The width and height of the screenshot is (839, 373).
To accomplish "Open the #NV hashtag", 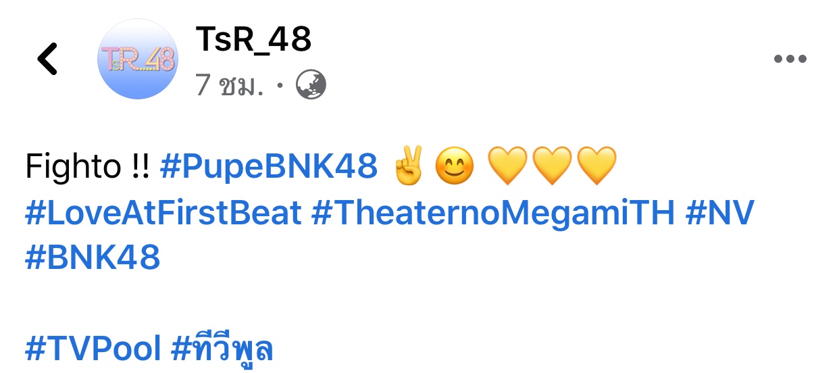I will [x=719, y=213].
